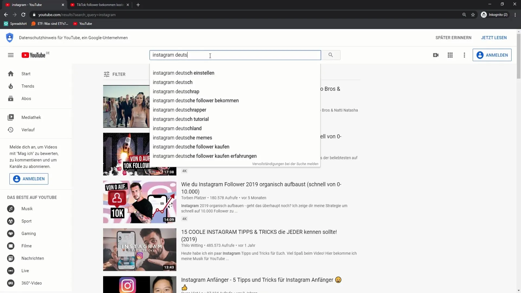Click the ANMELDEN button in the header
This screenshot has width=521, height=293.
(x=492, y=55)
